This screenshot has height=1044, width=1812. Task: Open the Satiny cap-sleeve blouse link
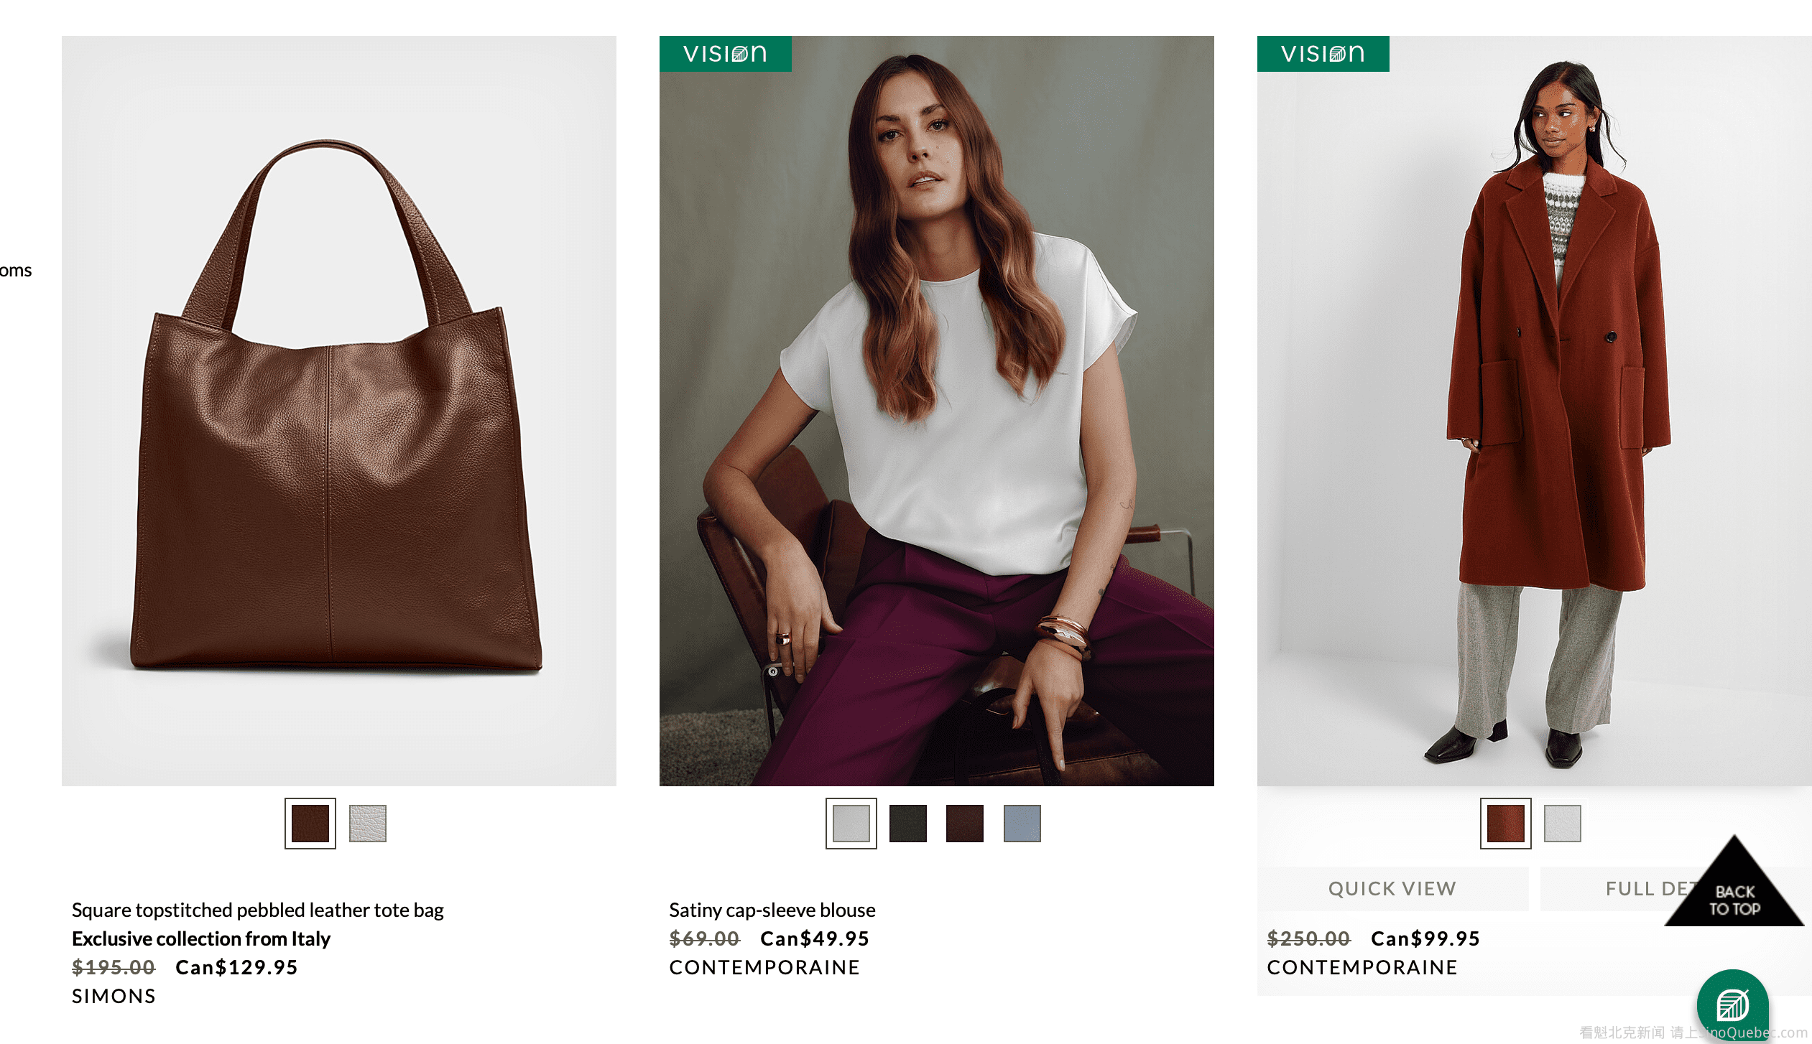coord(772,910)
